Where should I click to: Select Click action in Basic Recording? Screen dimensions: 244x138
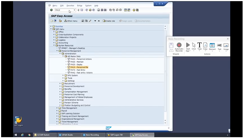point(194,47)
